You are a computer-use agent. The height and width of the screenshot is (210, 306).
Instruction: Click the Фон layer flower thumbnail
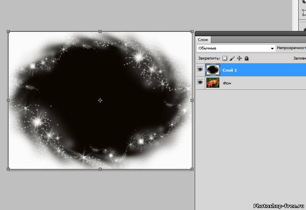pos(212,83)
